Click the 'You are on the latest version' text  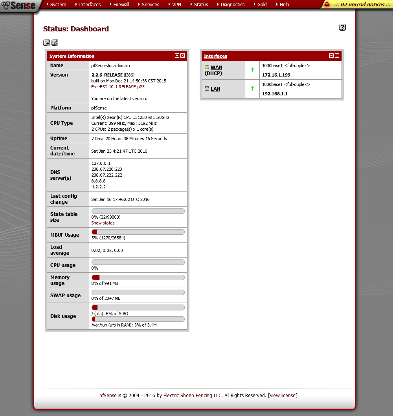[x=119, y=99]
